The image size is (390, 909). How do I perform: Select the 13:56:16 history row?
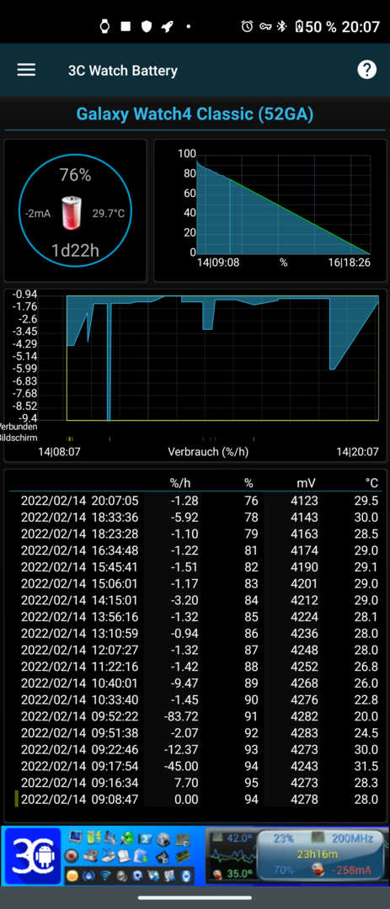195,617
